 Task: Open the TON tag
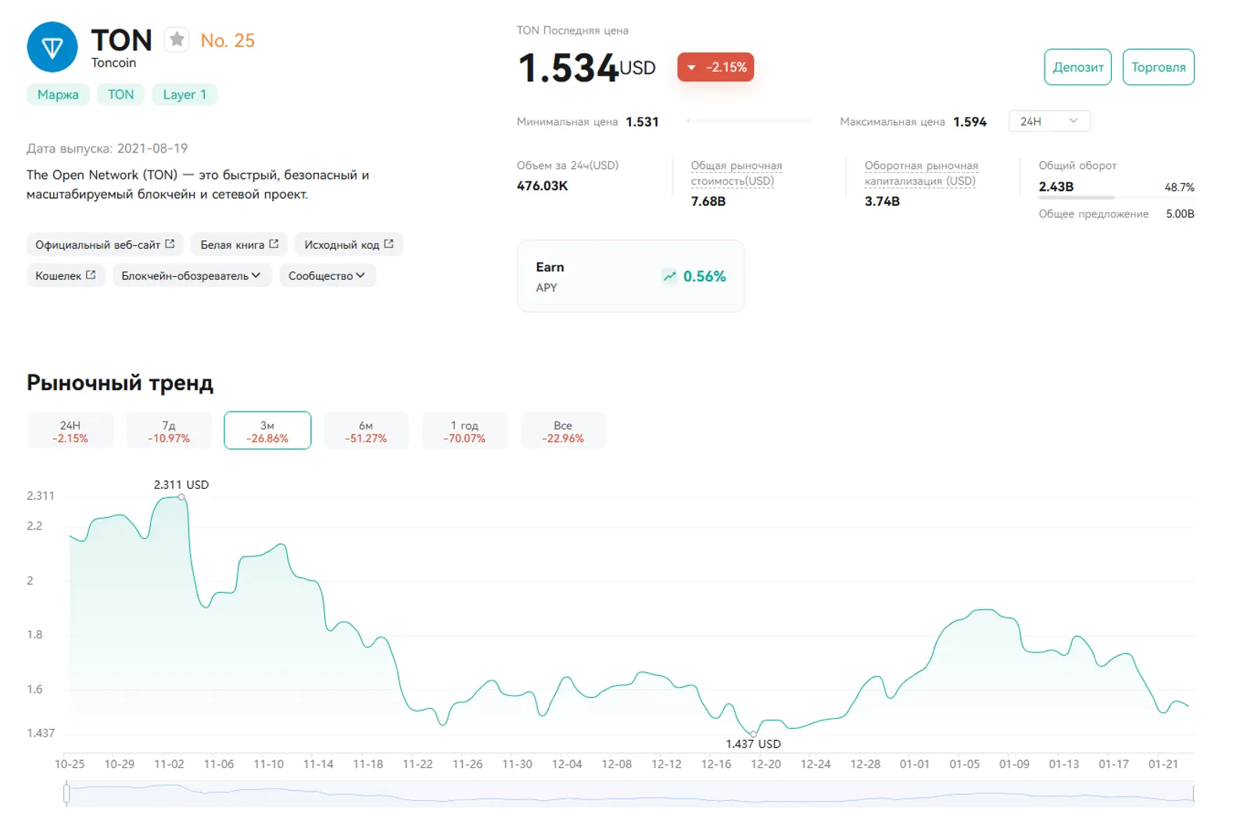point(120,95)
